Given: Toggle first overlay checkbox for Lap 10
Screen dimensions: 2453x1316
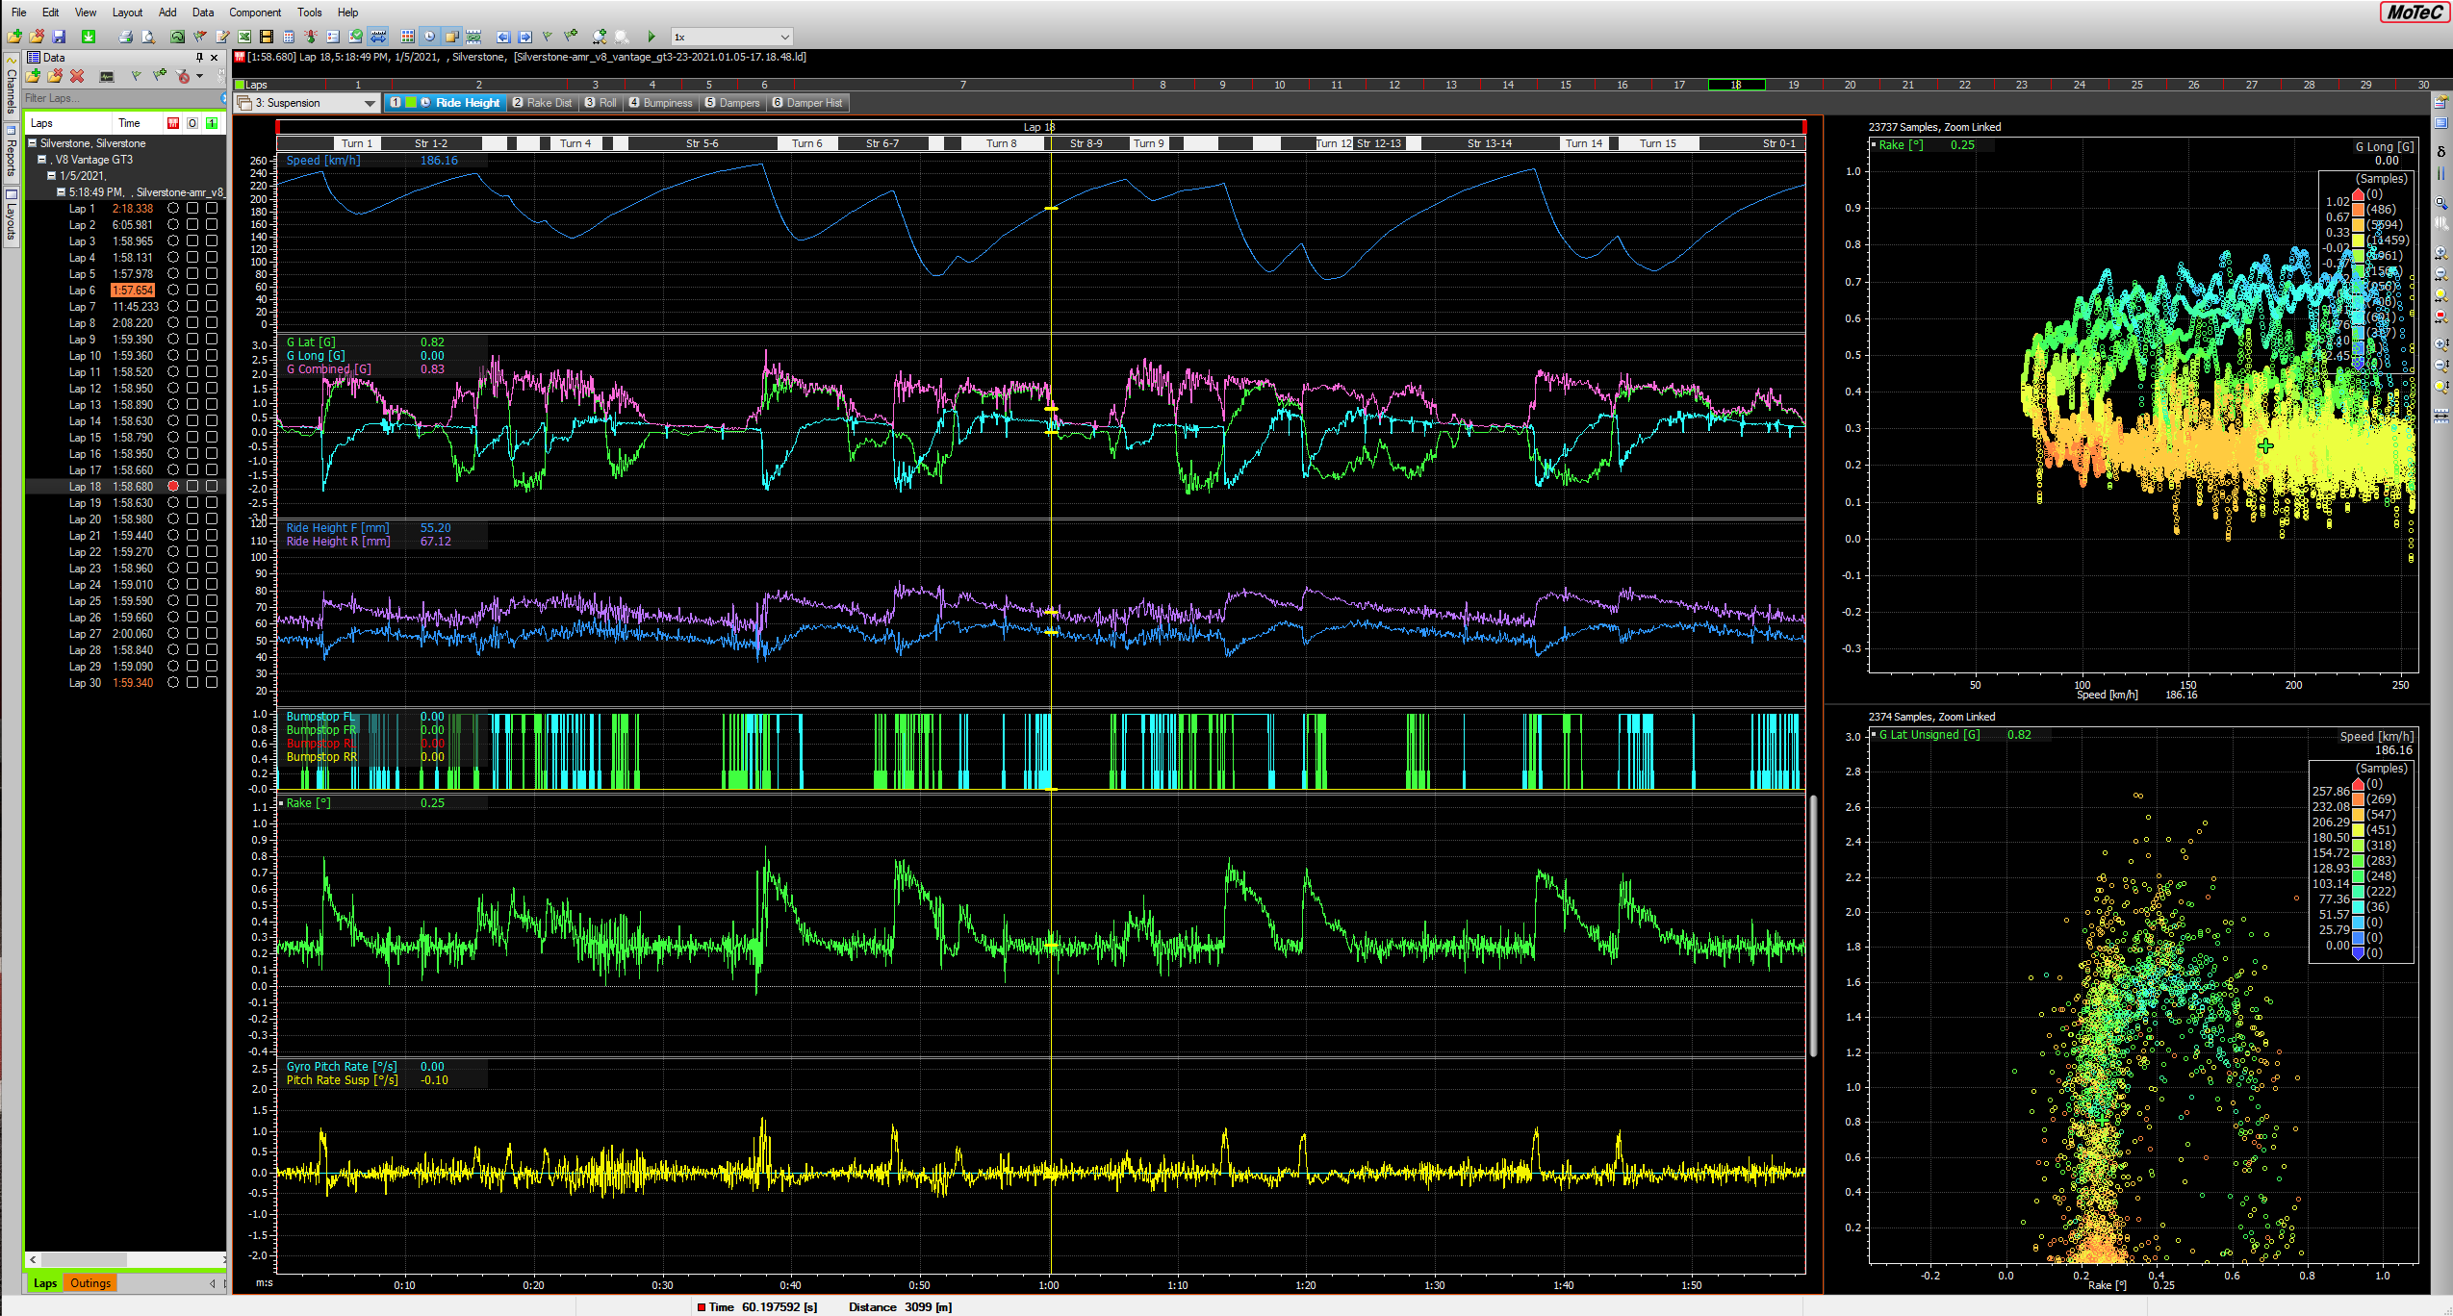Looking at the screenshot, I should pyautogui.click(x=192, y=355).
